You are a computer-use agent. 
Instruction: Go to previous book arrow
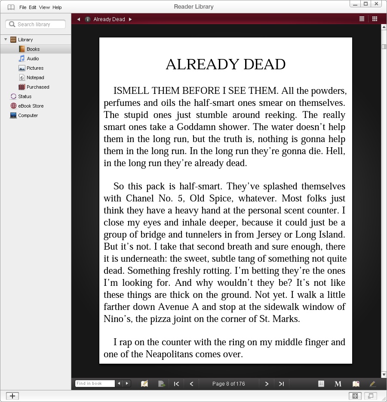[79, 19]
